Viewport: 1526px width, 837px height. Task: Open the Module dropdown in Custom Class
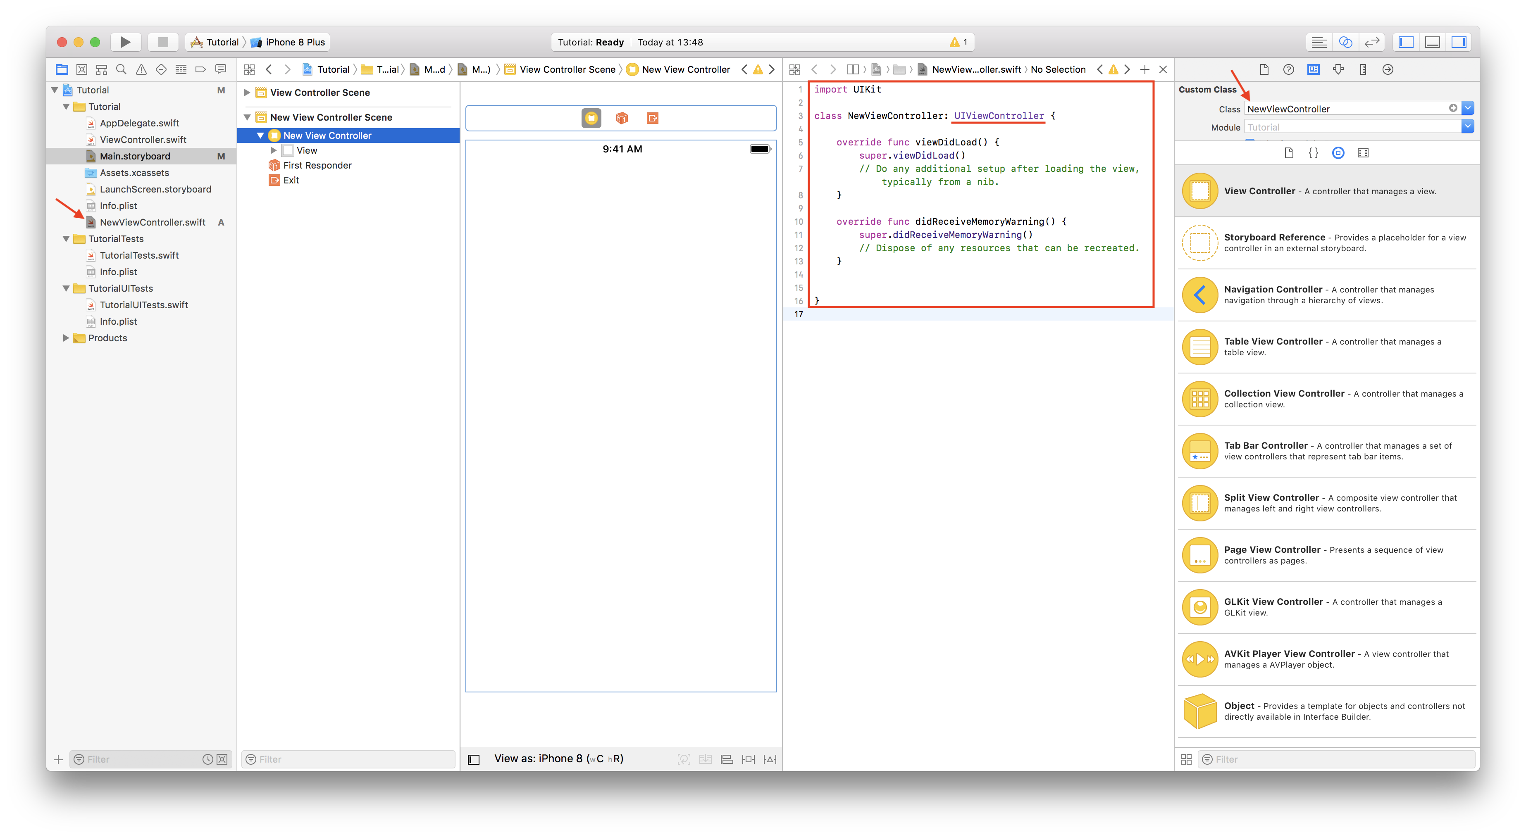[x=1468, y=126]
